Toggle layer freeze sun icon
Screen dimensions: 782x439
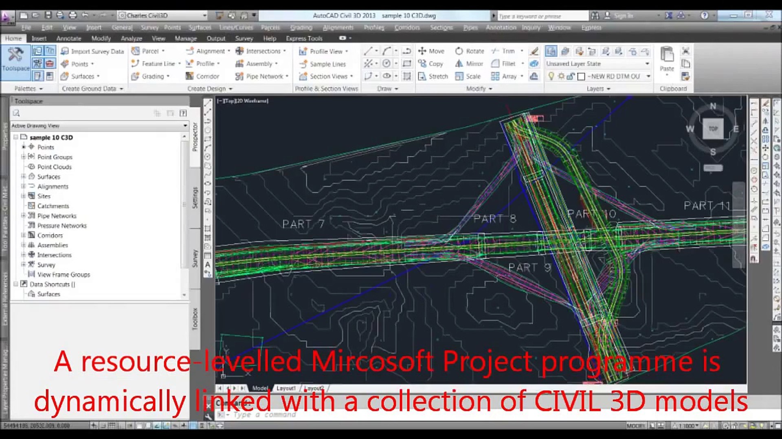pyautogui.click(x=561, y=76)
